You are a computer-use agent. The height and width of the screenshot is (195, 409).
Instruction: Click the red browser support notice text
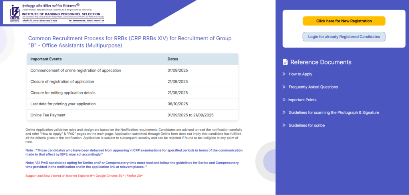point(84,176)
